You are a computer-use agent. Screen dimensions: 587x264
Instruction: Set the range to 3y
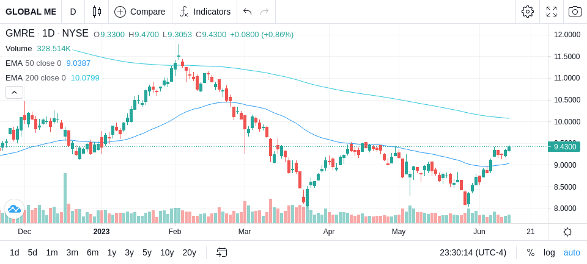pyautogui.click(x=129, y=252)
